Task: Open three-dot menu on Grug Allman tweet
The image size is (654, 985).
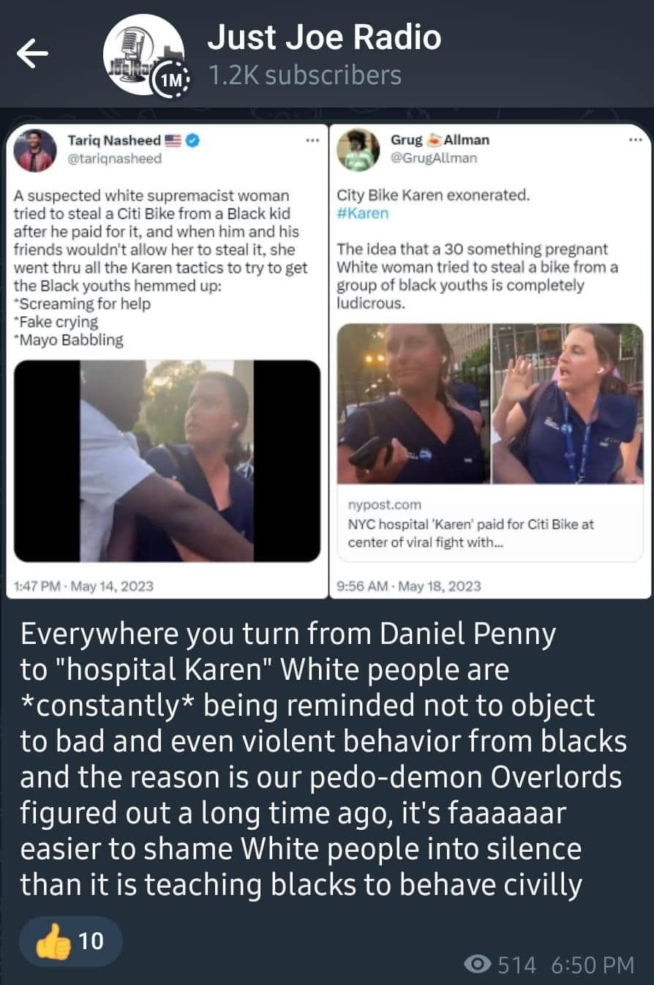Action: 634,140
